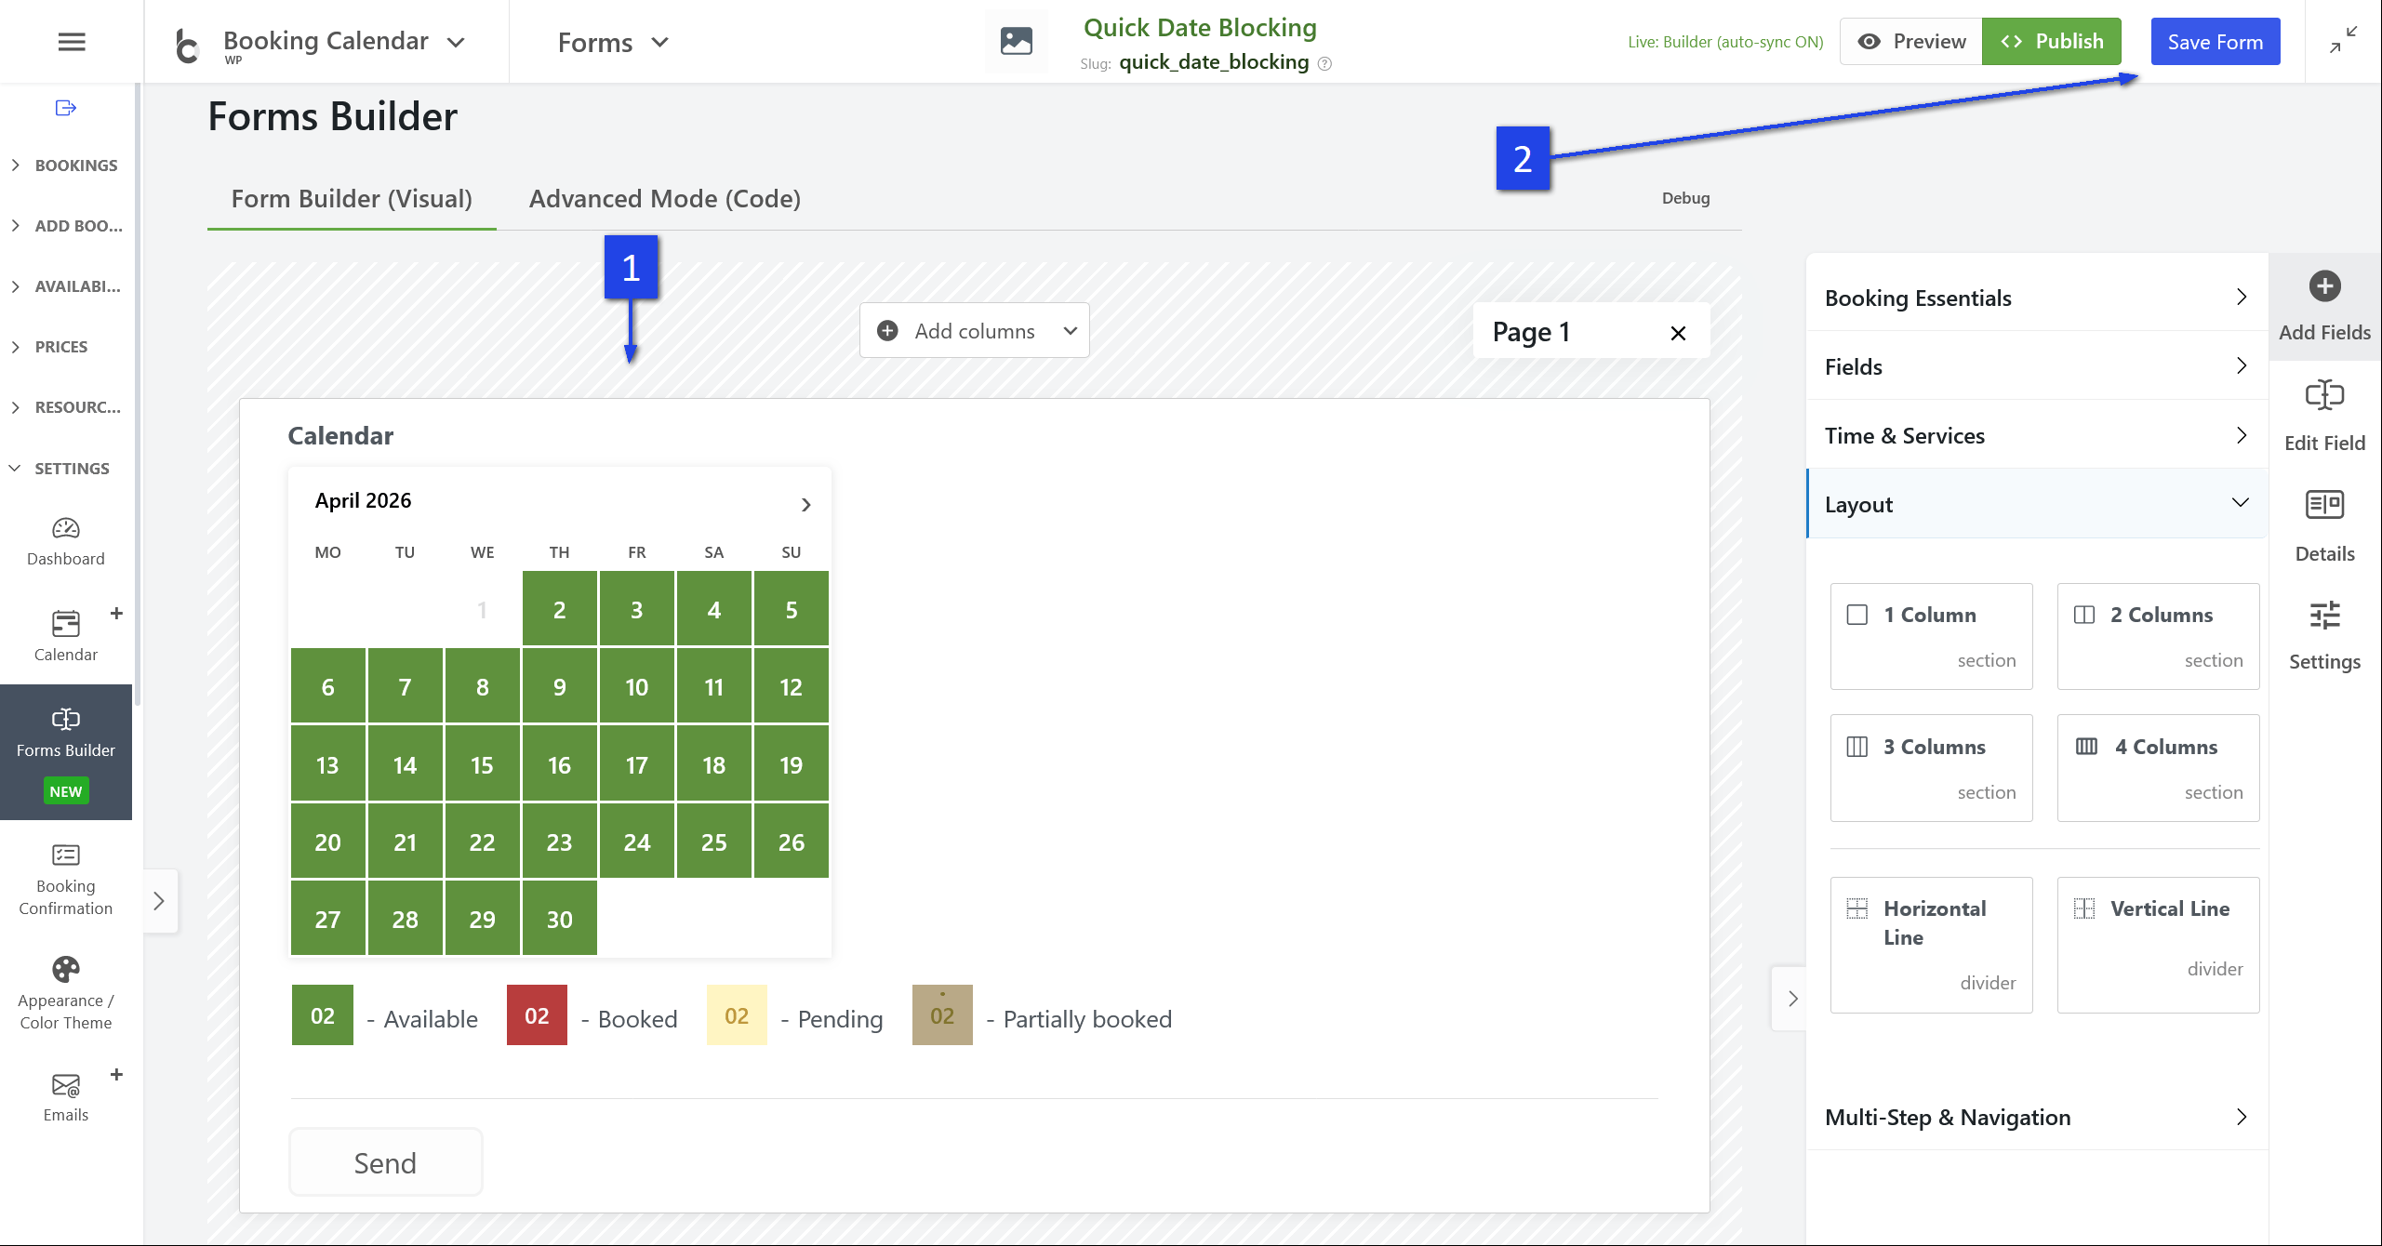Click the green Publish button

[x=2051, y=42]
